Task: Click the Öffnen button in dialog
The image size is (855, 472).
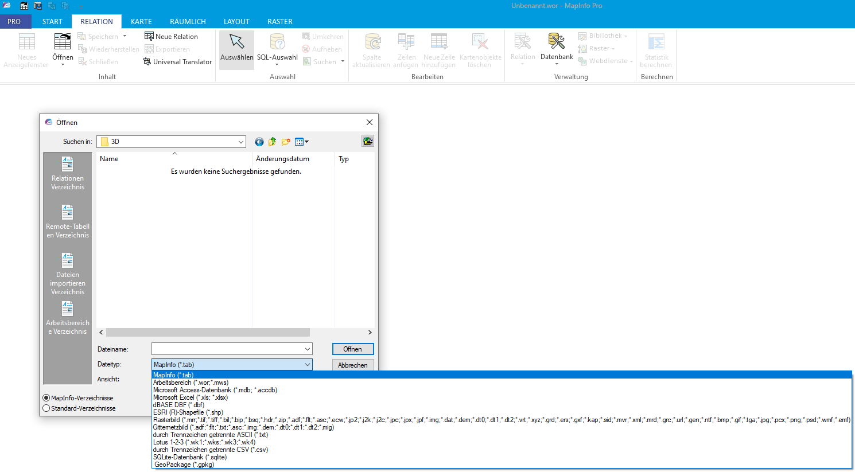Action: (353, 349)
